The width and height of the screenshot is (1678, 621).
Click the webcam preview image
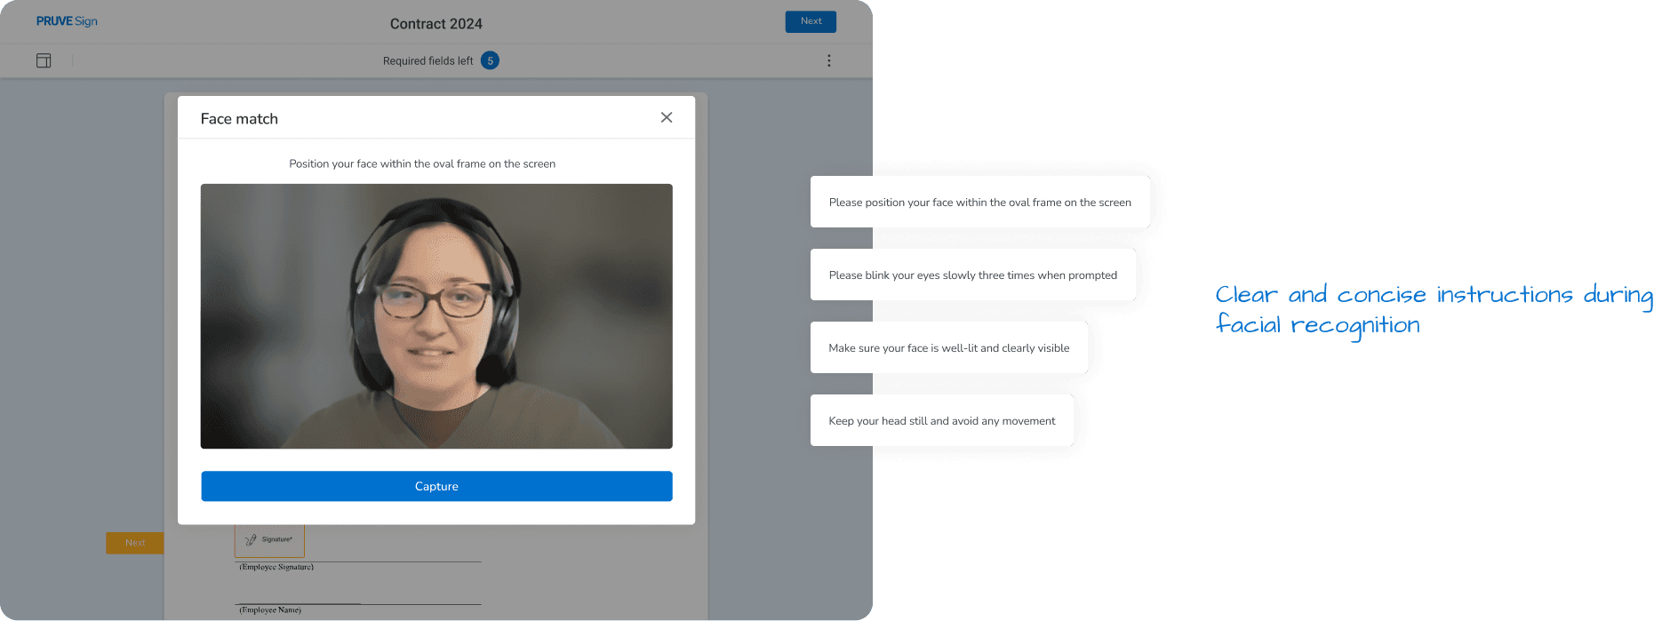[x=436, y=316]
